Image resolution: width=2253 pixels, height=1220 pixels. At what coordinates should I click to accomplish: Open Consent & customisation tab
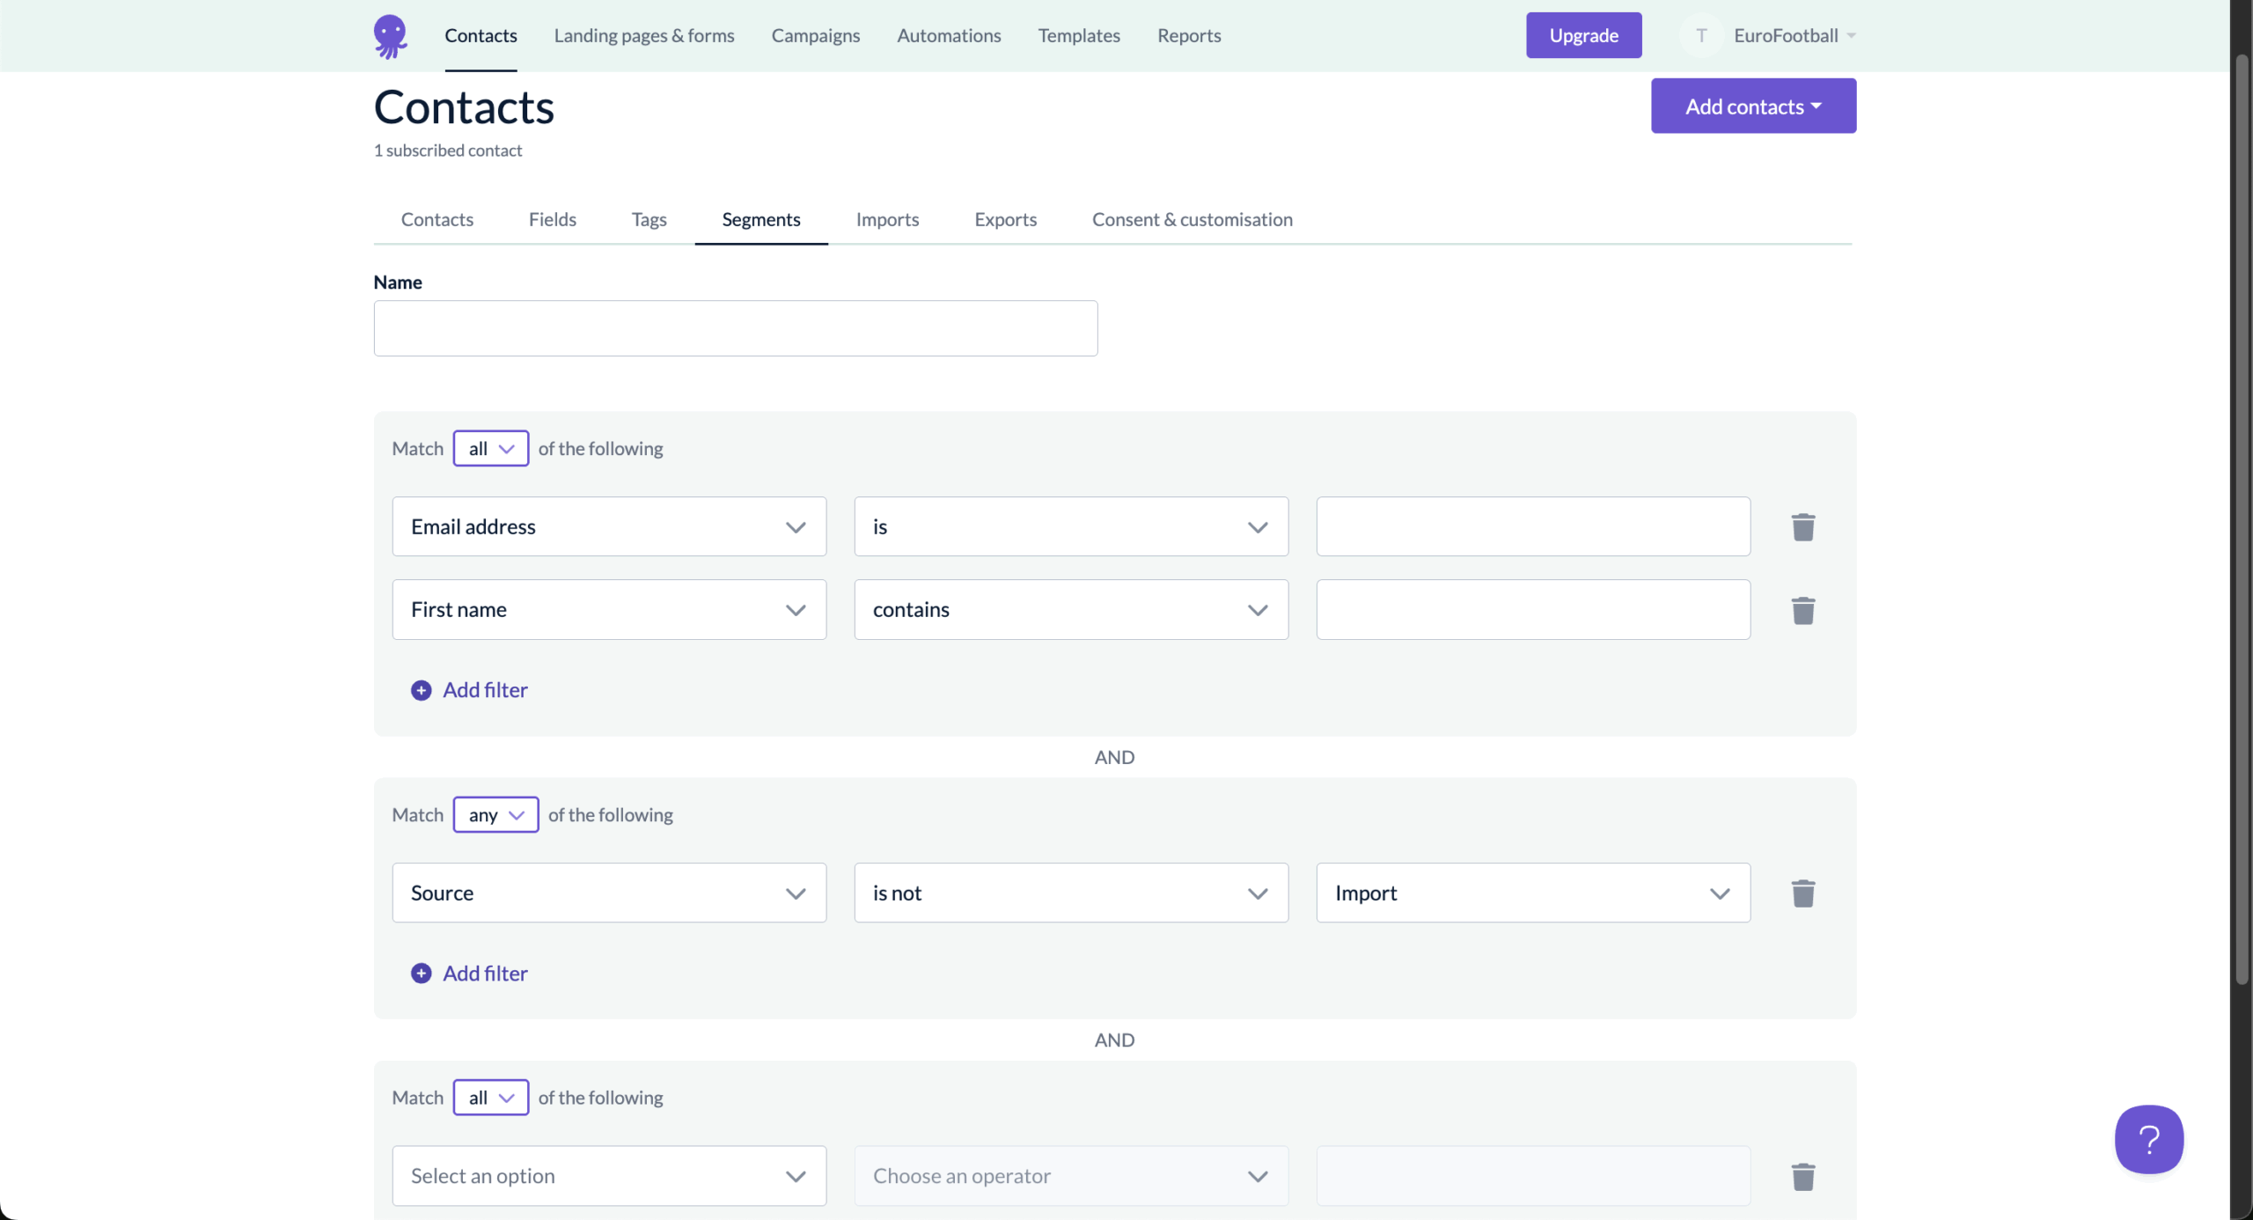click(1193, 219)
